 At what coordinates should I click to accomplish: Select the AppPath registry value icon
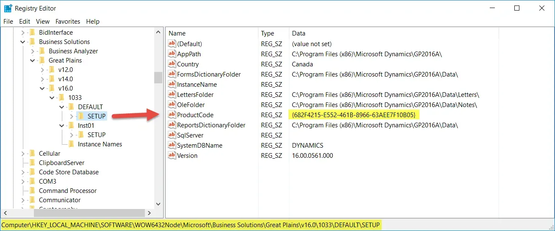[x=172, y=54]
